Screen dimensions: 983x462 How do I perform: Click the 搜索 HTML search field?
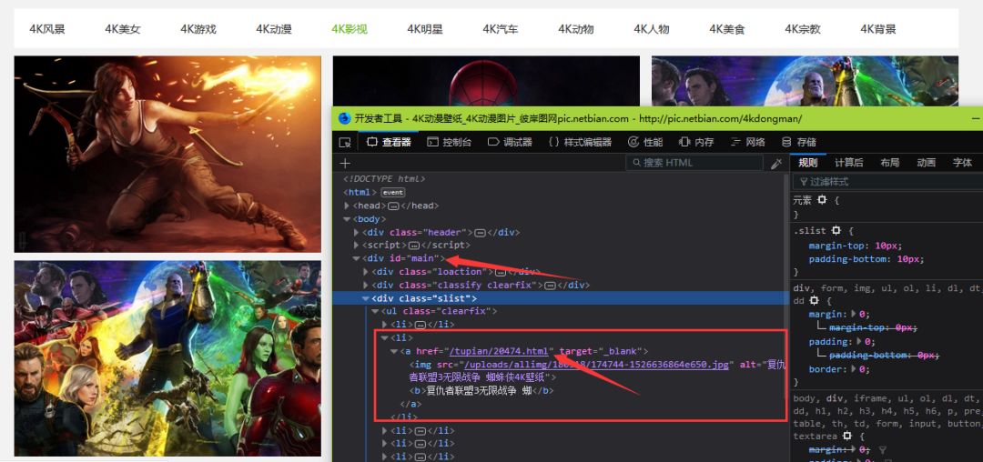click(x=694, y=163)
